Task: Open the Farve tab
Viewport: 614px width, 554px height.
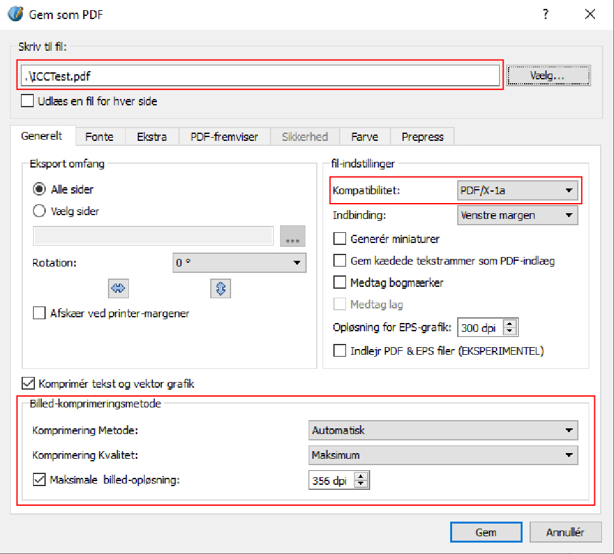Action: [364, 136]
